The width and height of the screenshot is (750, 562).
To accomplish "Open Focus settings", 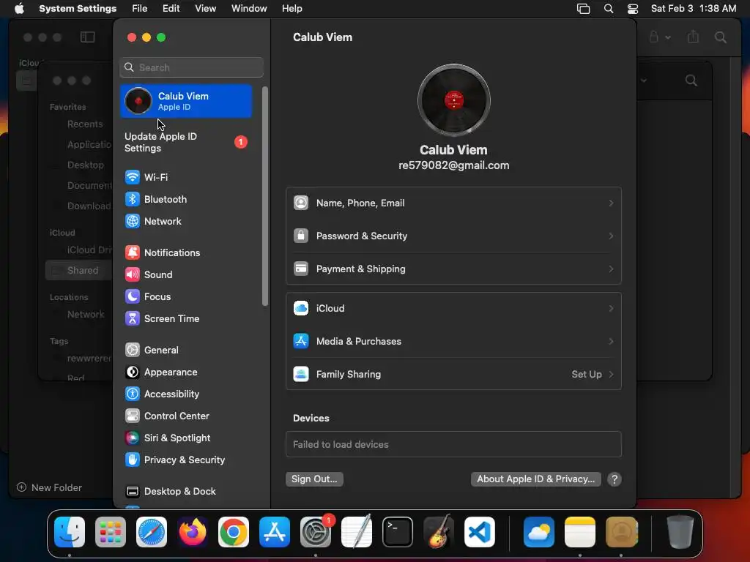I will pyautogui.click(x=185, y=297).
